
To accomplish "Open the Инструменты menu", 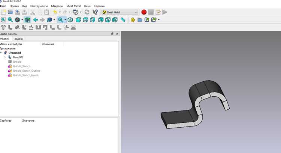I will click(39, 6).
